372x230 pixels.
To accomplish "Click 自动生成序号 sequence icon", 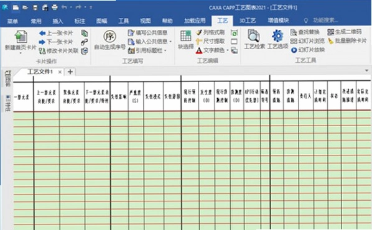I will pyautogui.click(x=109, y=37).
